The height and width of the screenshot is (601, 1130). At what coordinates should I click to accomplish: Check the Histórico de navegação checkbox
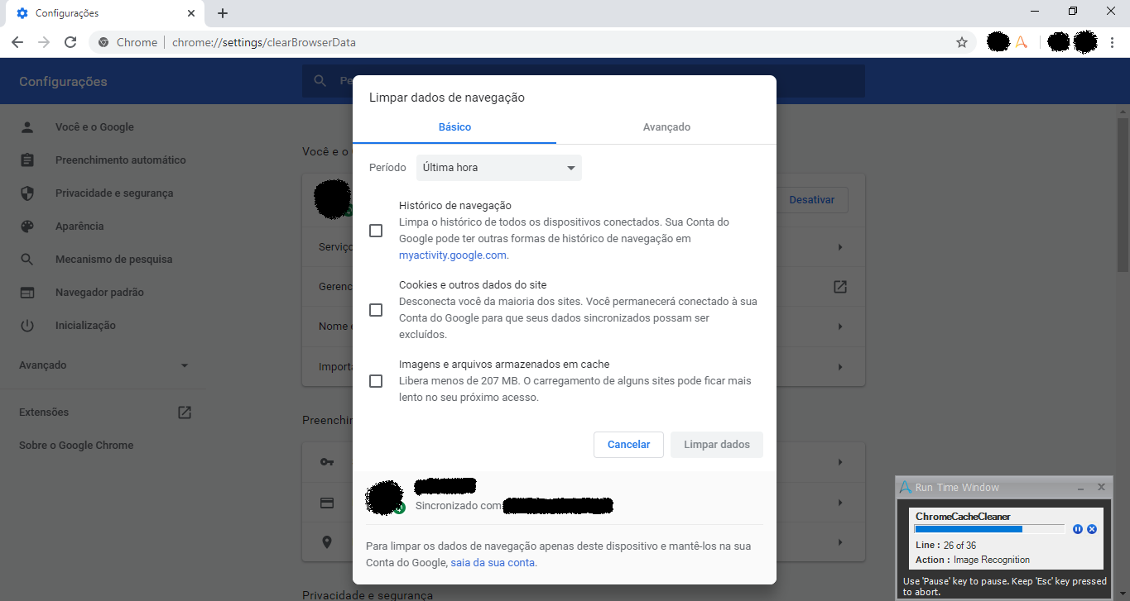(x=376, y=231)
